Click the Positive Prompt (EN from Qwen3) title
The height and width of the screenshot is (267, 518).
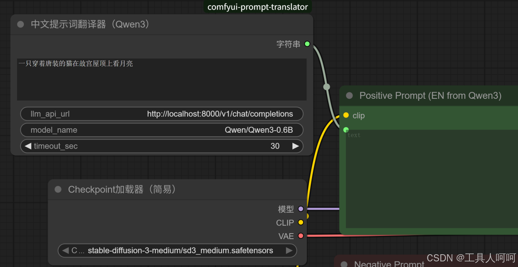coord(430,96)
